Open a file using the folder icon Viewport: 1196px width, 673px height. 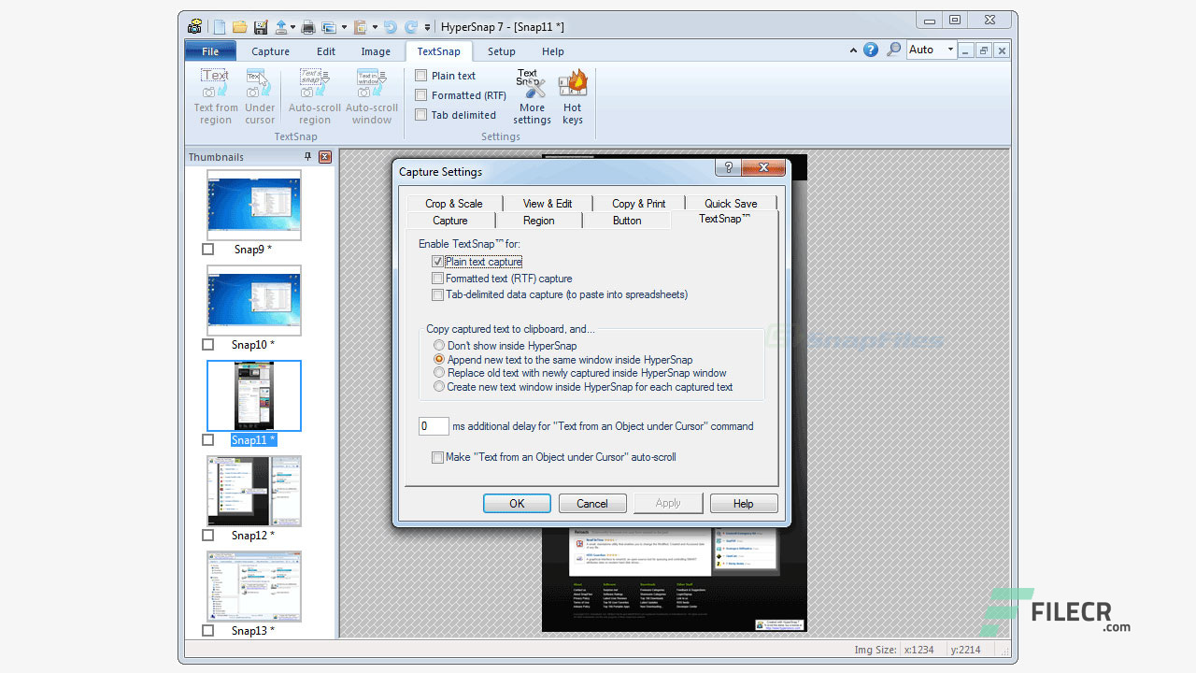pyautogui.click(x=240, y=27)
